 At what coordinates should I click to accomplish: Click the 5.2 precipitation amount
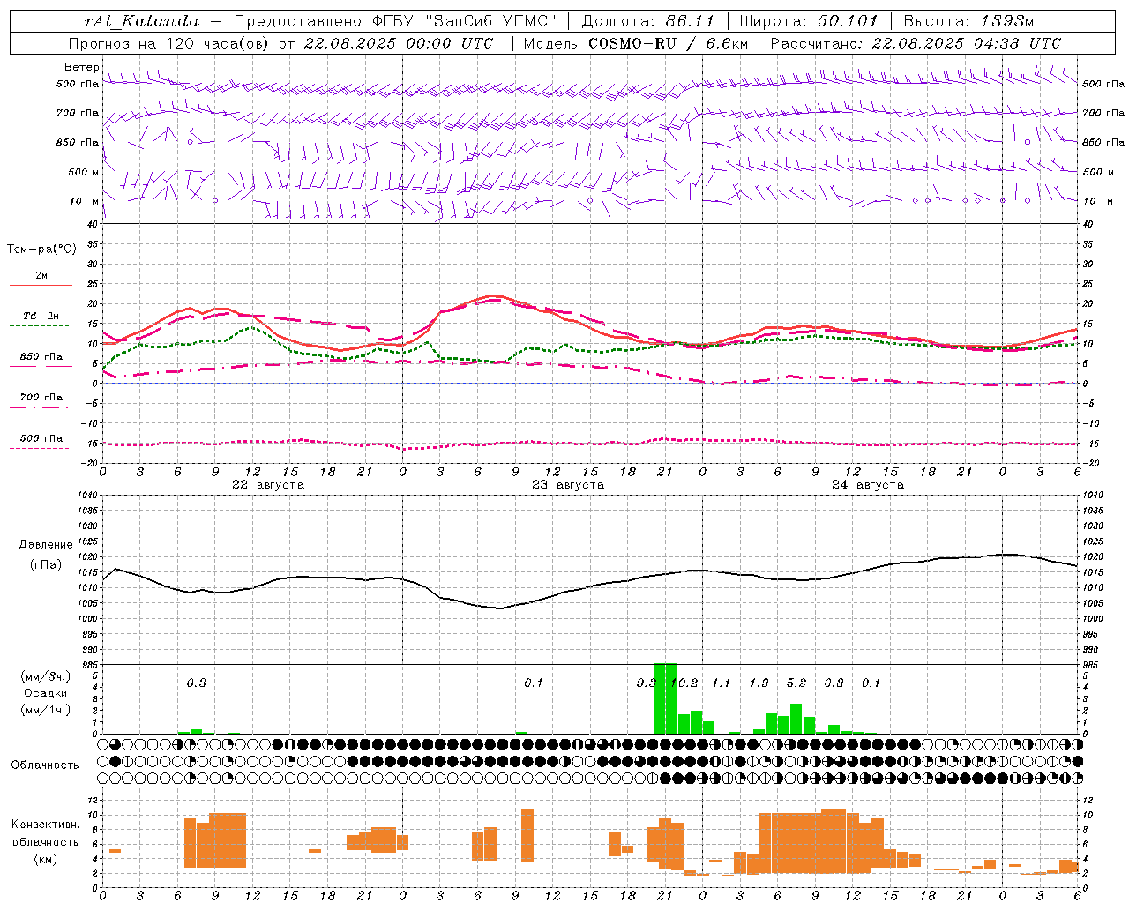point(796,683)
